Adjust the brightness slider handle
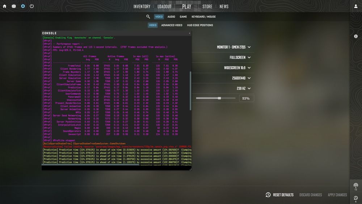Screen dimensions: 362x204 pos(220,98)
